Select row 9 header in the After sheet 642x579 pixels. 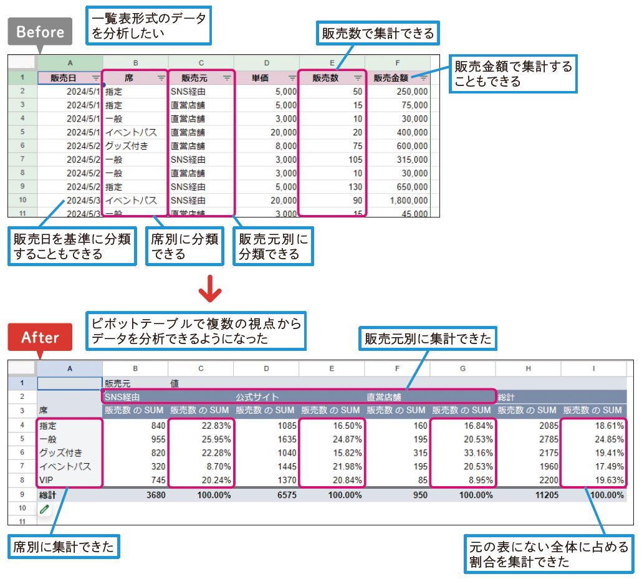coord(22,495)
